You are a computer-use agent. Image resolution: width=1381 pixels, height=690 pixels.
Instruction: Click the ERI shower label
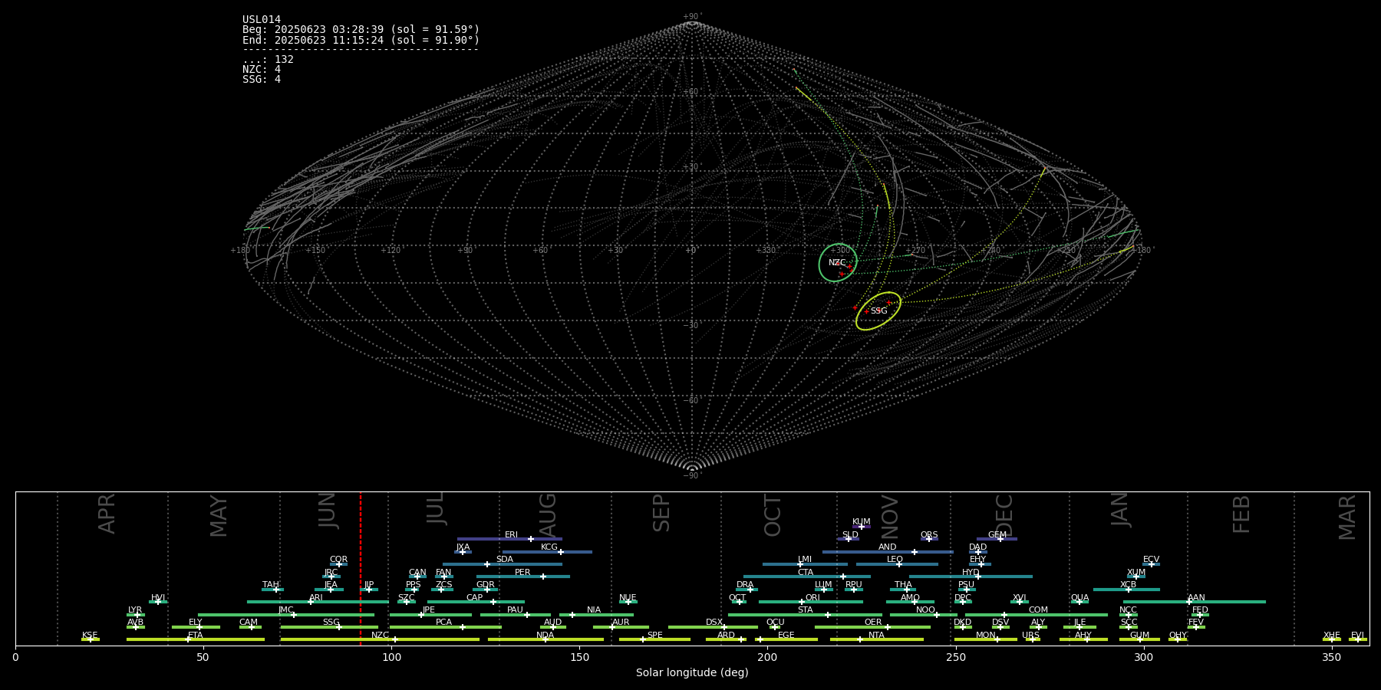pos(511,535)
